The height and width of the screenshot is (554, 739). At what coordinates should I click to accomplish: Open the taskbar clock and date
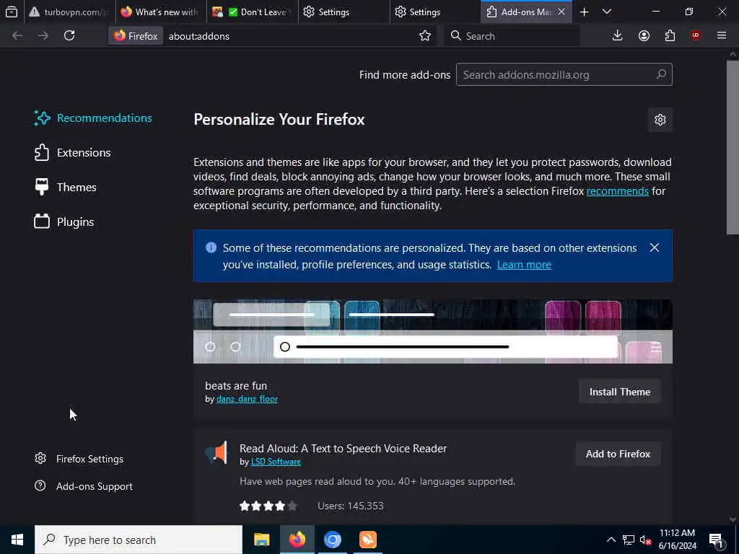point(677,540)
